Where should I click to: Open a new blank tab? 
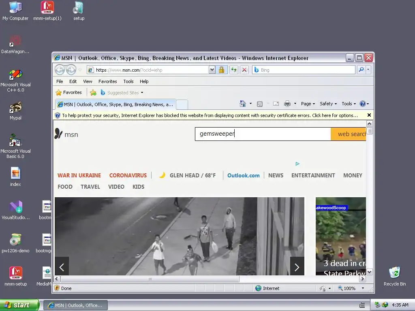point(182,105)
